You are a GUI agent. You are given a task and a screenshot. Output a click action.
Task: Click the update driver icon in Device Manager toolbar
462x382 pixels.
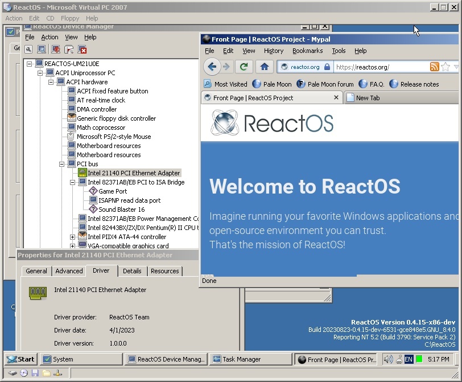pyautogui.click(x=55, y=50)
